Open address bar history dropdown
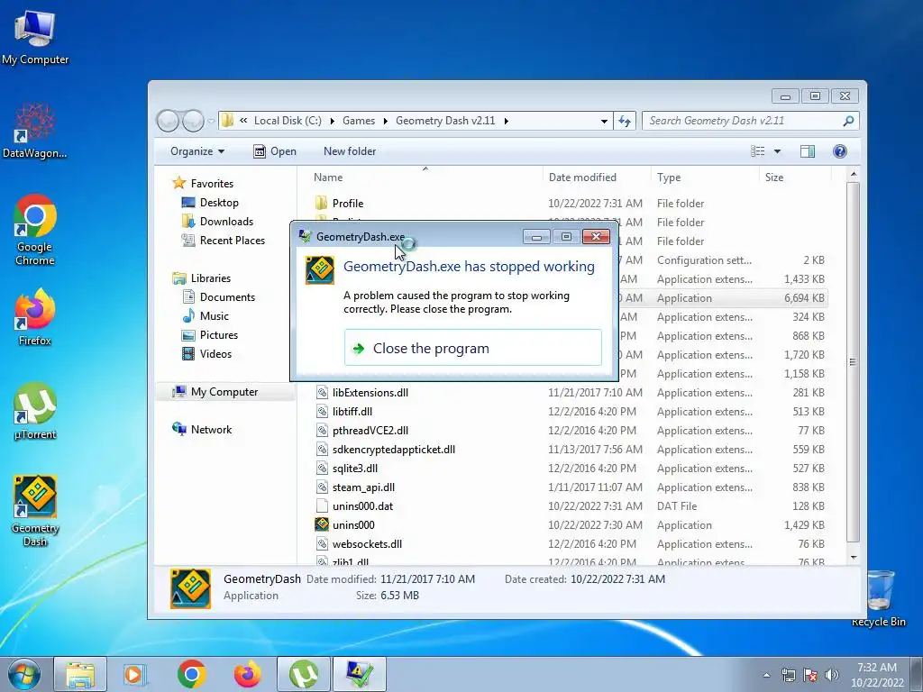 pyautogui.click(x=604, y=121)
